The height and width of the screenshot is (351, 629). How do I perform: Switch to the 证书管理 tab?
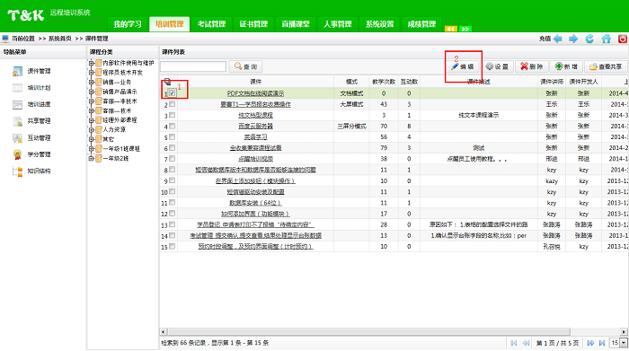[253, 24]
